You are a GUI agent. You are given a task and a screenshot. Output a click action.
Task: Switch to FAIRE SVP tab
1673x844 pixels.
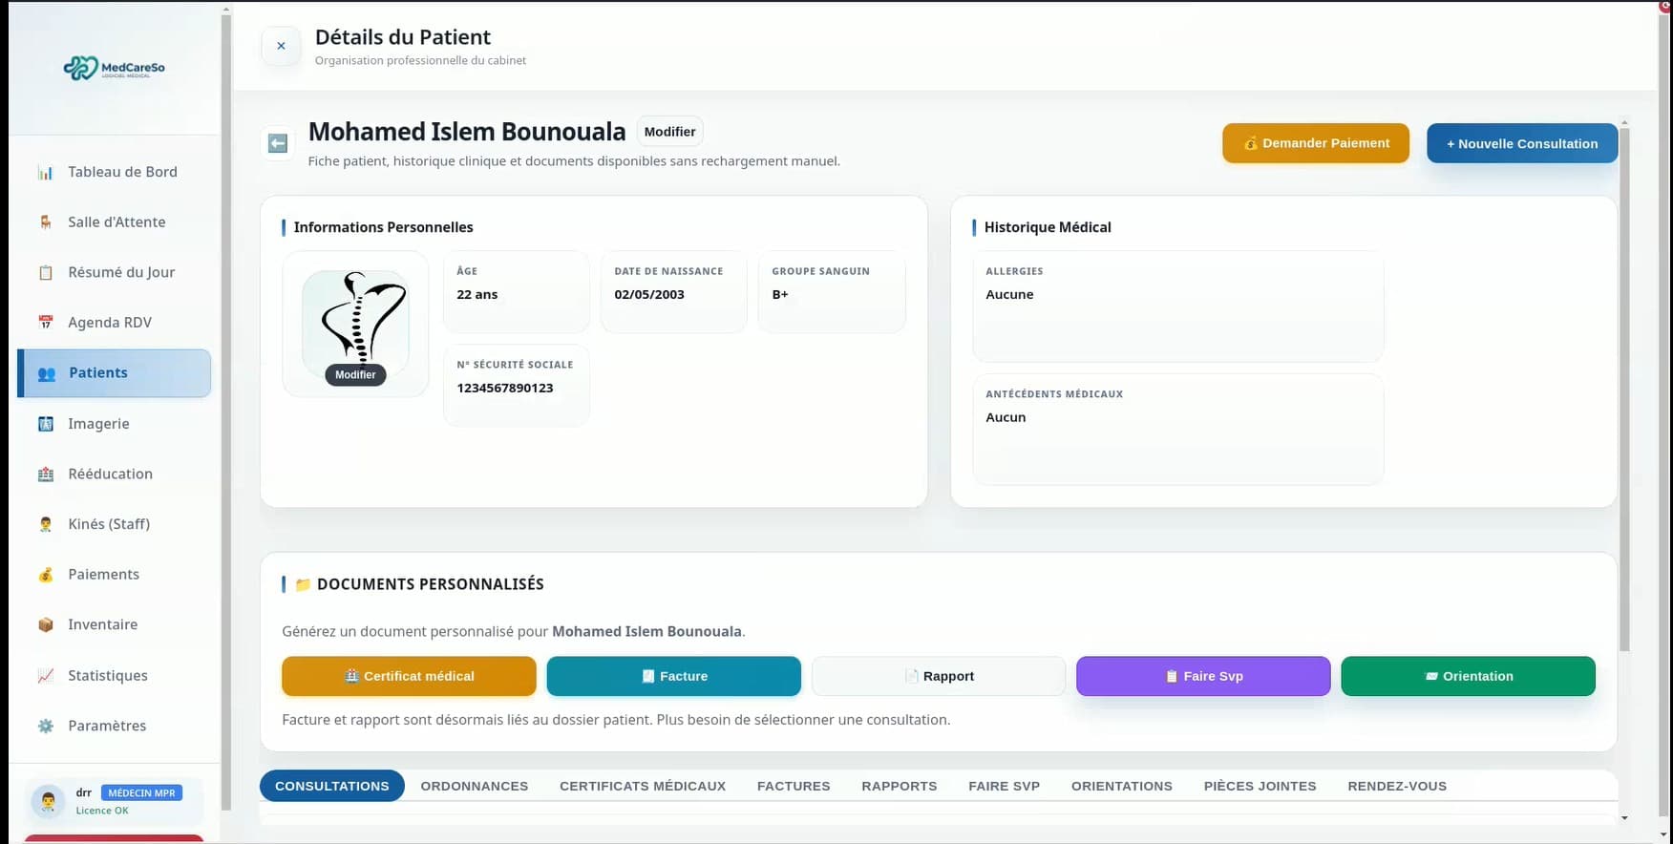[1004, 786]
